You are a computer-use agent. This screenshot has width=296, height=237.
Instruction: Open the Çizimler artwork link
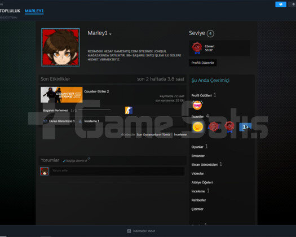[197, 209]
